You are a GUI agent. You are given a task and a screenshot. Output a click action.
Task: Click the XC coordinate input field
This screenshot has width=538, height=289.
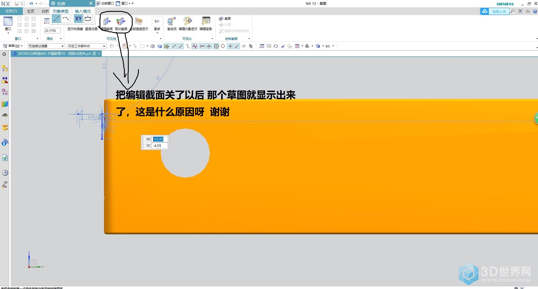point(160,139)
